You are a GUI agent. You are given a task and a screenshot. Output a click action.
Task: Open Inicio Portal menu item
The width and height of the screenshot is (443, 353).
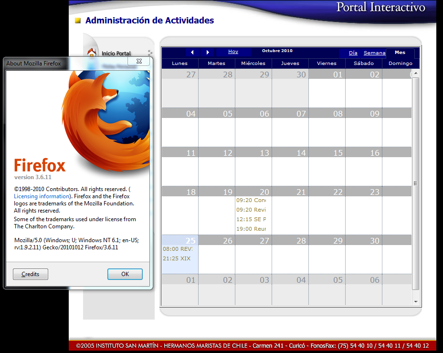coord(116,53)
